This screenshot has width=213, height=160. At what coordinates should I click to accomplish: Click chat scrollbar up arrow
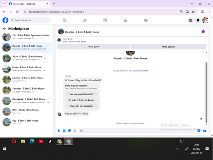206,53
